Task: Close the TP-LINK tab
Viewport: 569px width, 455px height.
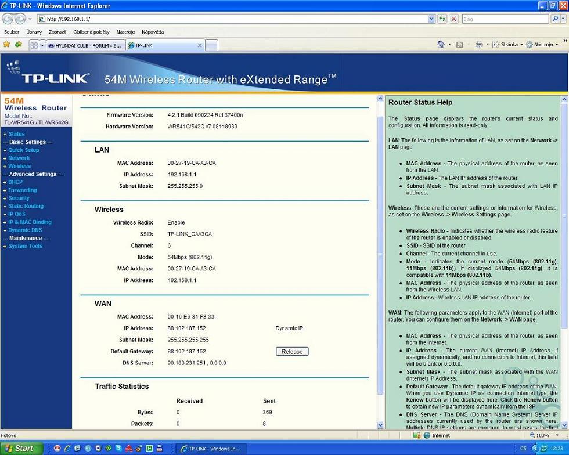Action: (200, 45)
